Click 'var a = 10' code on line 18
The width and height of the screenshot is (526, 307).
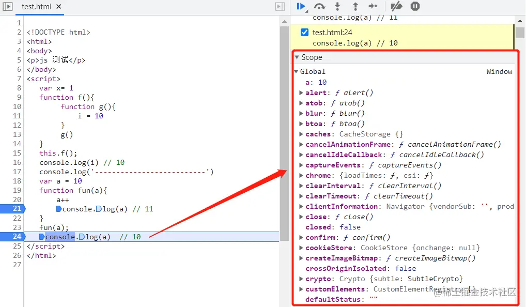pyautogui.click(x=60, y=181)
